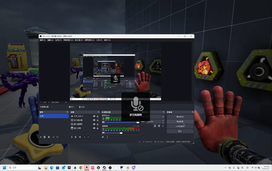Decrease transition duration stepper down arrow
272x171 pixels.
(163, 122)
